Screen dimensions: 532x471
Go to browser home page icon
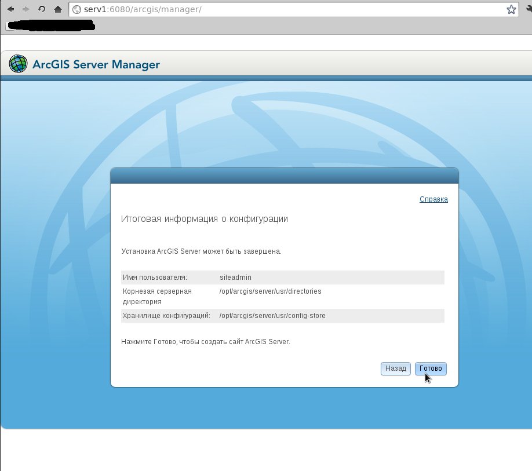pos(58,9)
